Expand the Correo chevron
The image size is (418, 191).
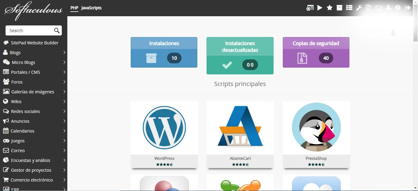point(64,150)
